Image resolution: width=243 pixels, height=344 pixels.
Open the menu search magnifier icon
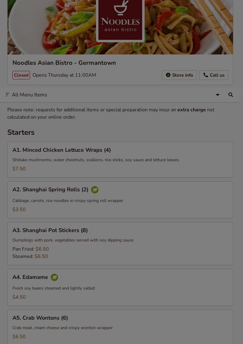click(x=231, y=95)
